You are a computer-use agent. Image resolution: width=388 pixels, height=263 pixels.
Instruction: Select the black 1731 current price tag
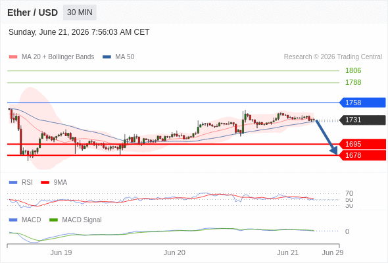tap(362, 120)
